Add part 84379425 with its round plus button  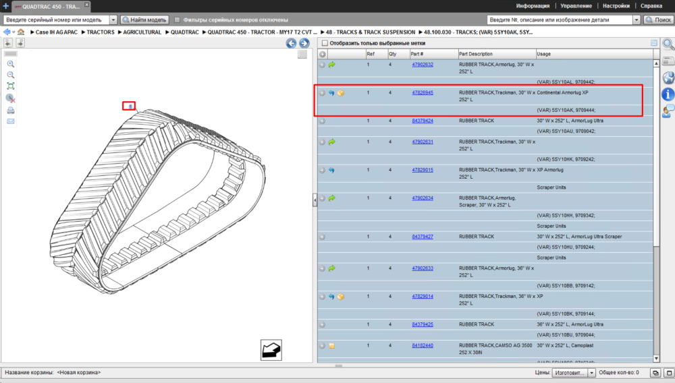pos(323,324)
